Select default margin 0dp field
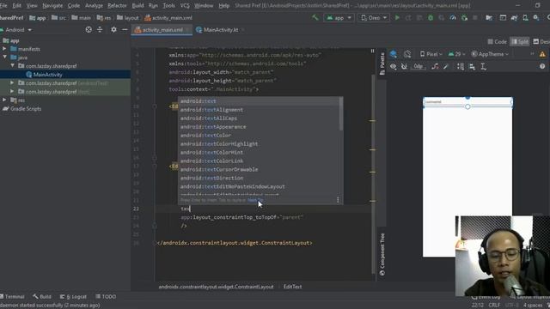Image resolution: width=550 pixels, height=309 pixels. [x=419, y=66]
